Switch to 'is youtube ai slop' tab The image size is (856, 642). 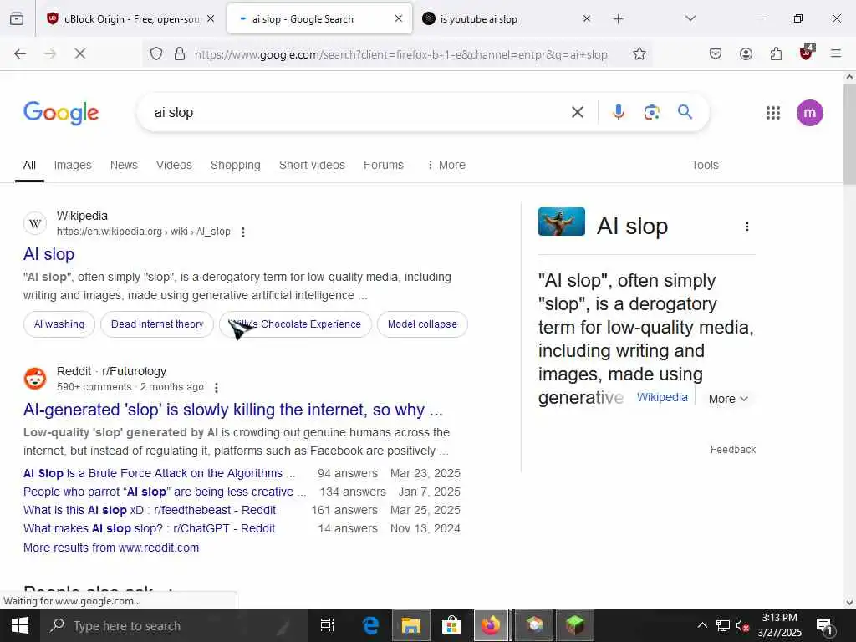pos(507,19)
